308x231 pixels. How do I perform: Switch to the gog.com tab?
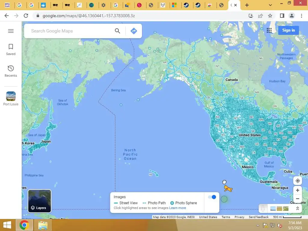point(7,5)
